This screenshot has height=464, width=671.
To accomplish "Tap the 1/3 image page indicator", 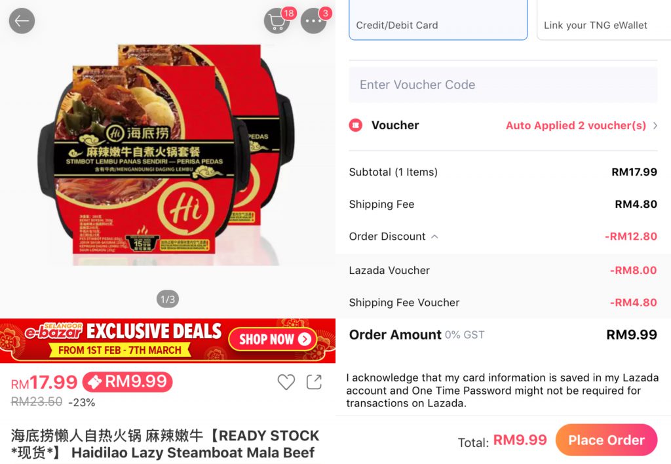I will coord(168,300).
